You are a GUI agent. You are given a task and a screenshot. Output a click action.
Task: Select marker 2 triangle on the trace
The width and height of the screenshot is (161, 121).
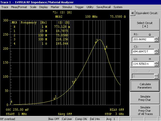73,82
